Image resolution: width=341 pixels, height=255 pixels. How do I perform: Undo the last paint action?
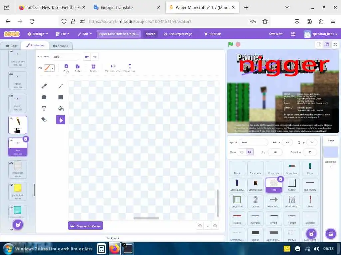click(x=87, y=56)
